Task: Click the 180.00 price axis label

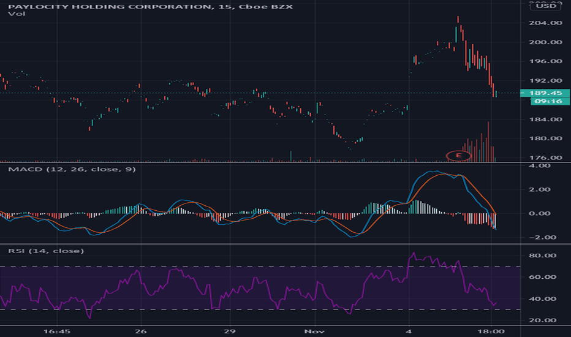Action: click(x=545, y=138)
